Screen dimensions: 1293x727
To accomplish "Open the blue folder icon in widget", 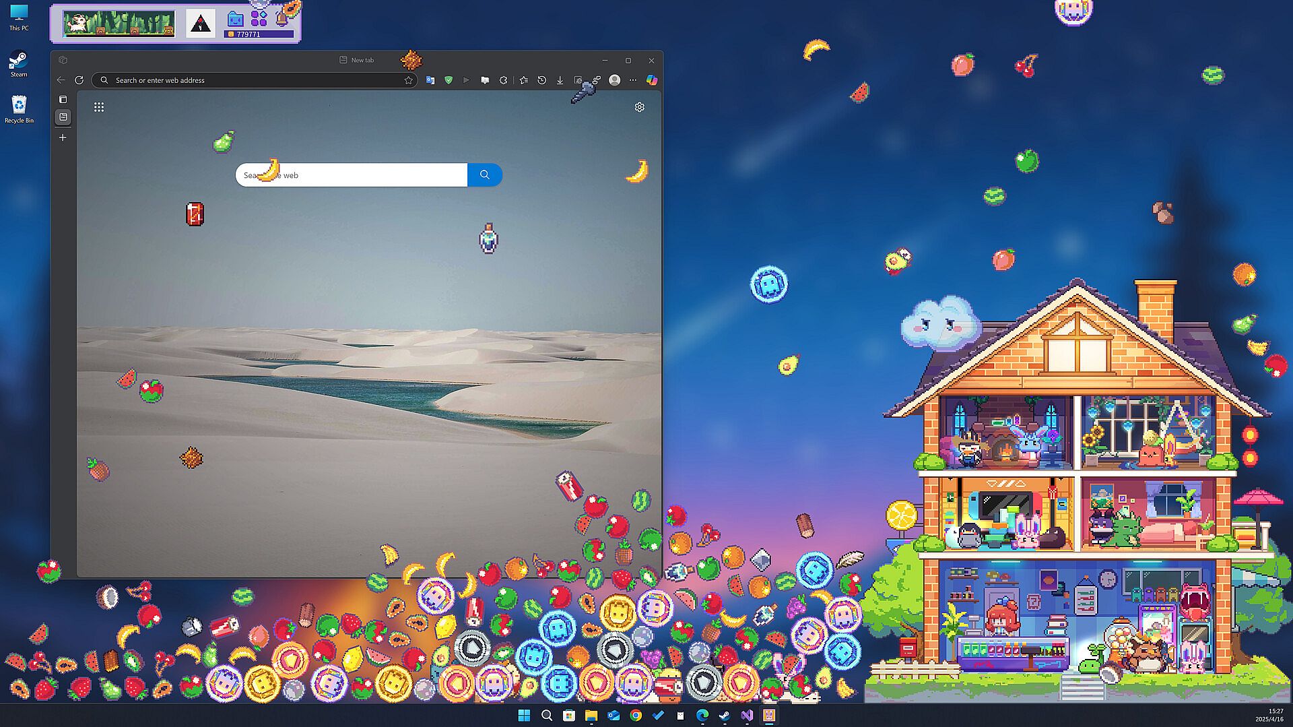I will (x=235, y=19).
